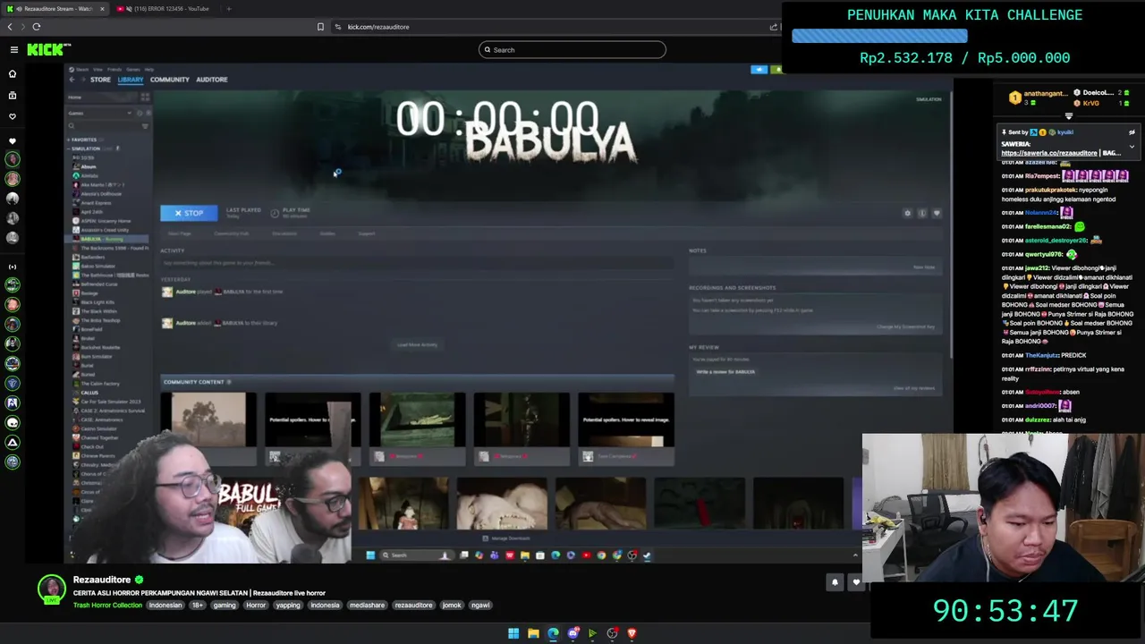Click the live broadcast icon in Kick sidebar
Viewport: 1145px width, 644px height.
point(13,267)
